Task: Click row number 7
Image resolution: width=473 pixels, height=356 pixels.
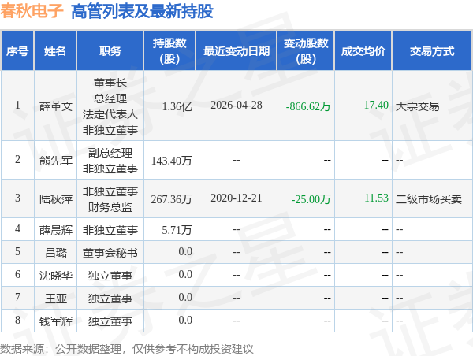Action: click(17, 297)
